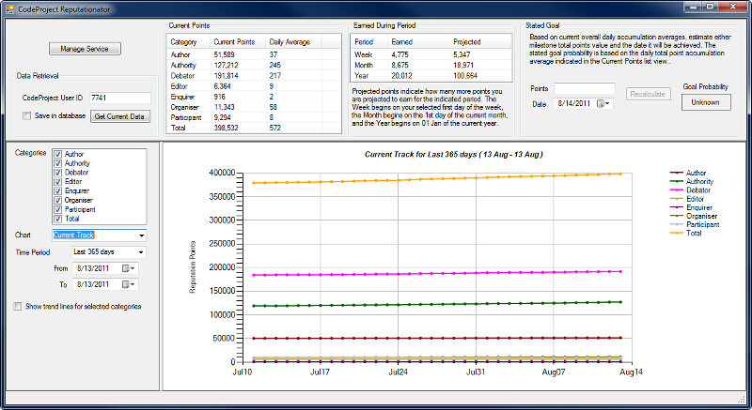
Task: Open the To date calendar picker
Action: [129, 284]
